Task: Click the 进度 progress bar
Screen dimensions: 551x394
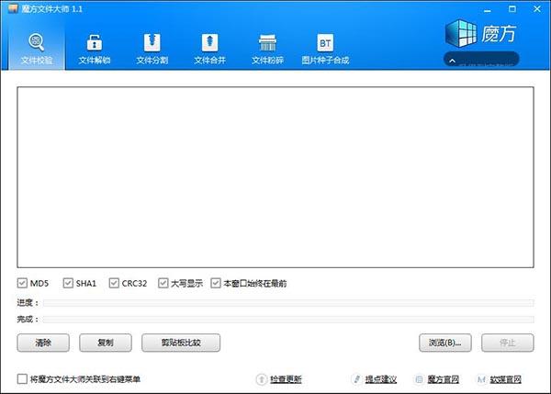Action: click(x=288, y=303)
